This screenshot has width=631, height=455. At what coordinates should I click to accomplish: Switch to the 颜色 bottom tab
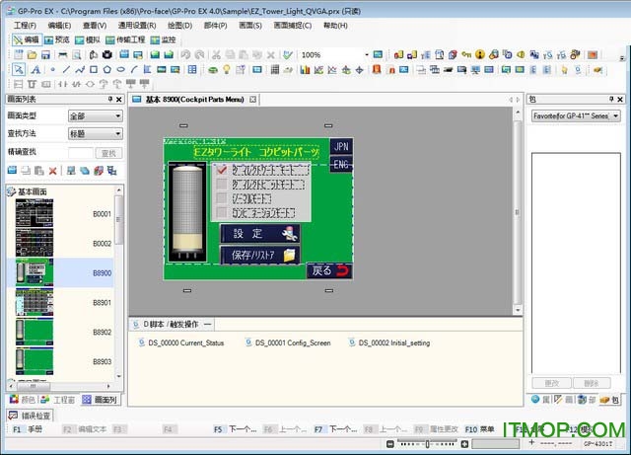tap(23, 400)
